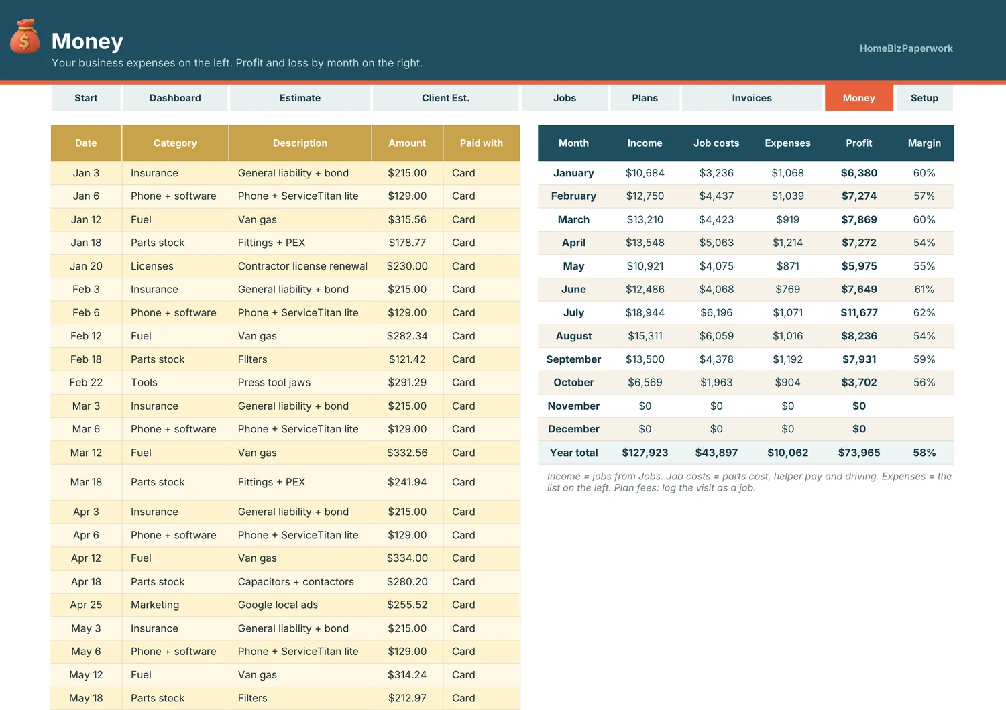Select the October month row label
Viewport: 1006px width, 710px height.
tap(573, 383)
